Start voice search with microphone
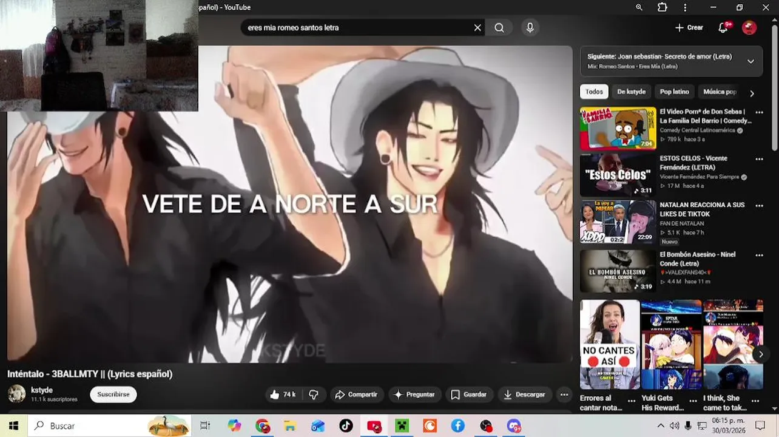 (530, 27)
